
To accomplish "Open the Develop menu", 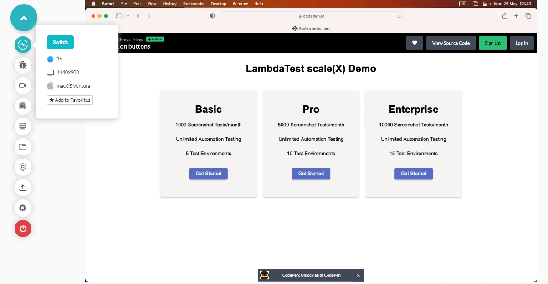I will pyautogui.click(x=218, y=3).
